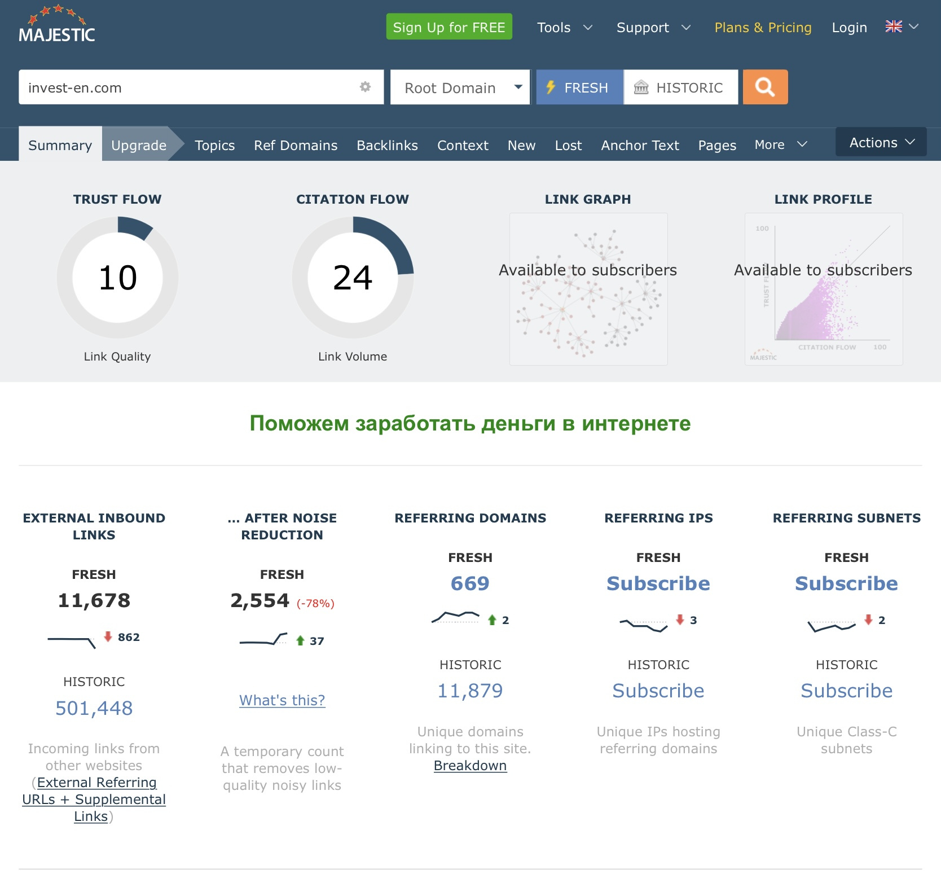
Task: Click the Citation Flow gauge showing 24
Action: (353, 278)
